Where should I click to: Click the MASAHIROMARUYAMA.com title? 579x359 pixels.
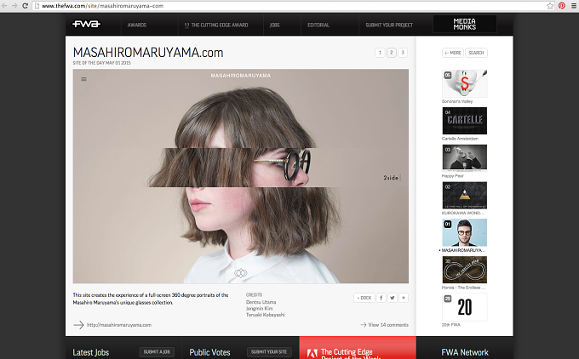[x=148, y=53]
